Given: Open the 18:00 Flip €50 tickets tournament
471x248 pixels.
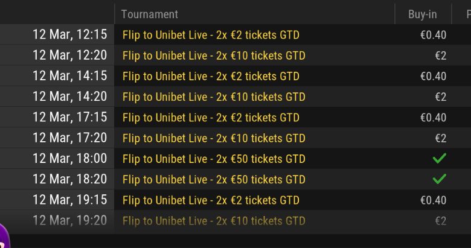Looking at the screenshot, I should (214, 159).
